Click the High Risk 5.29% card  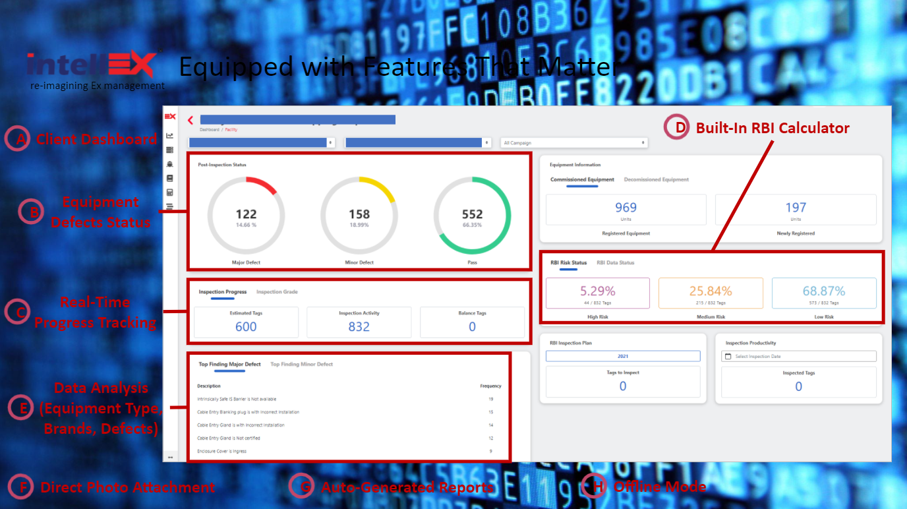(597, 293)
